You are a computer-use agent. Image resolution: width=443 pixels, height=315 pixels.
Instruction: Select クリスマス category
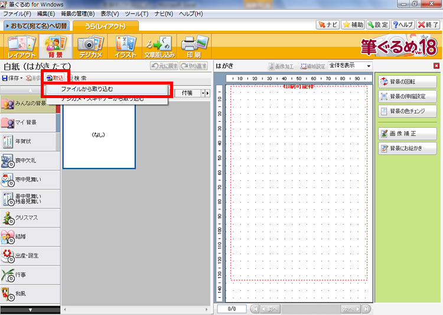[30, 217]
